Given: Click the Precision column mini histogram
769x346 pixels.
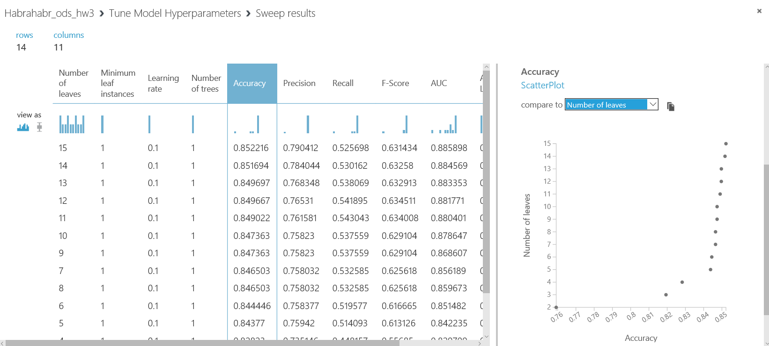Looking at the screenshot, I should point(297,124).
